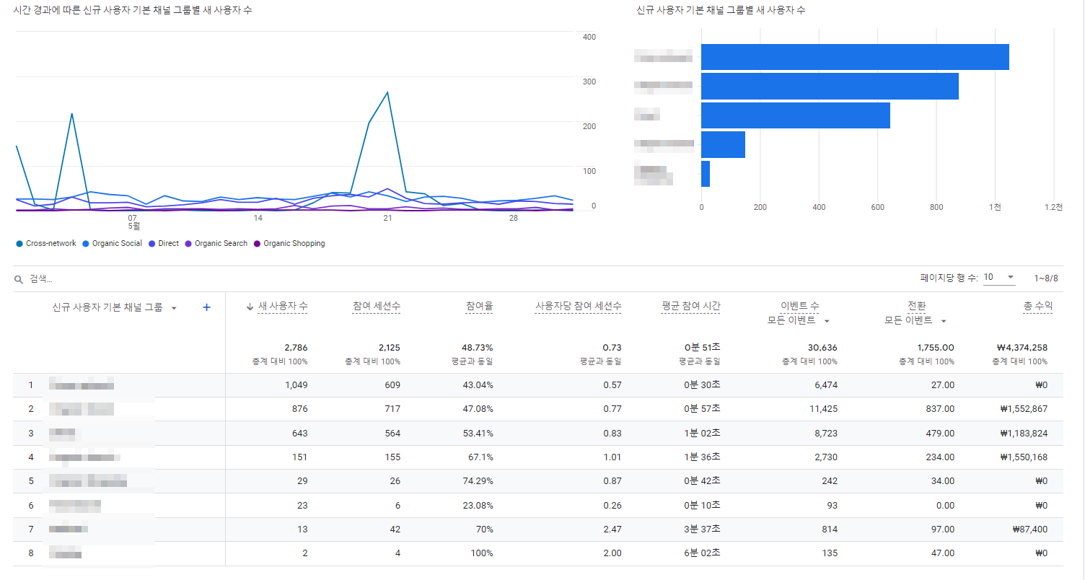1085x580 pixels.
Task: Open the 모든 이벤트 dropdown under 전환
Action: 944,320
